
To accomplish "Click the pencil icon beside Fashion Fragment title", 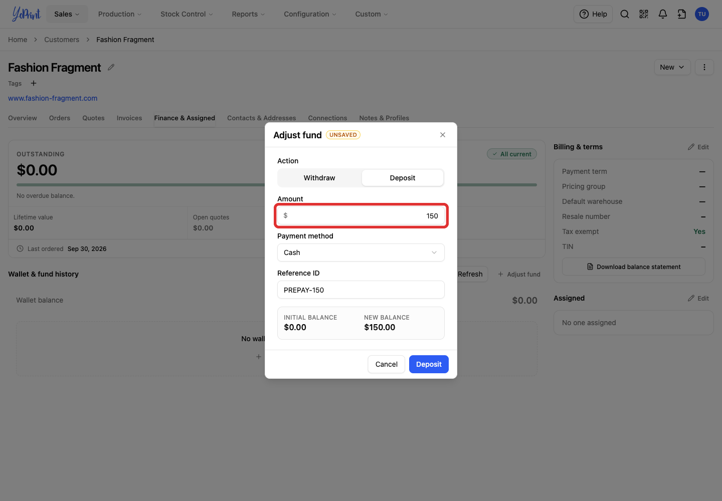I will pyautogui.click(x=111, y=67).
